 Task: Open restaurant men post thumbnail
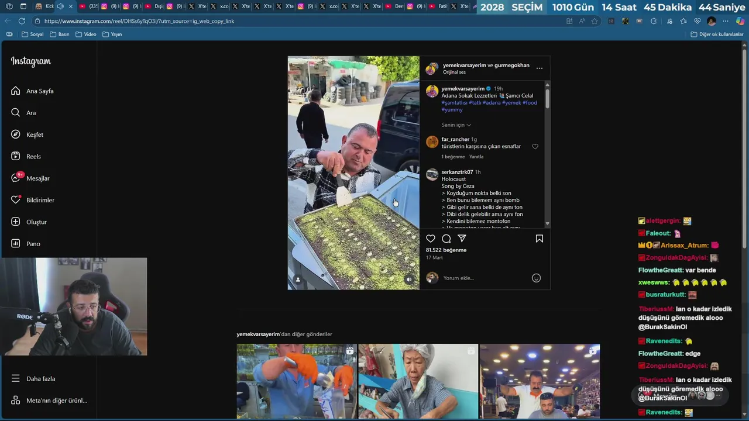540,381
